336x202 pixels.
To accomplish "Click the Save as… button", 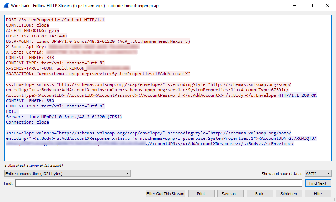I will click(230, 194).
